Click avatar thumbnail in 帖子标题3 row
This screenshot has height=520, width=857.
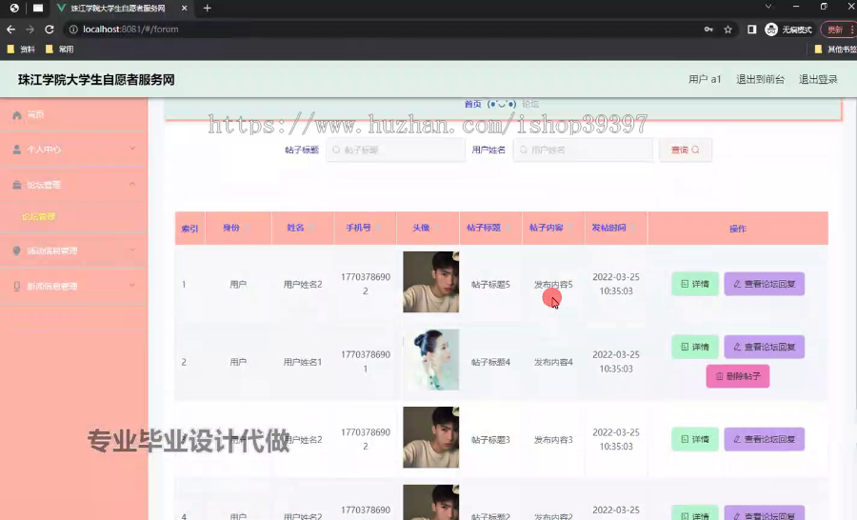click(430, 437)
